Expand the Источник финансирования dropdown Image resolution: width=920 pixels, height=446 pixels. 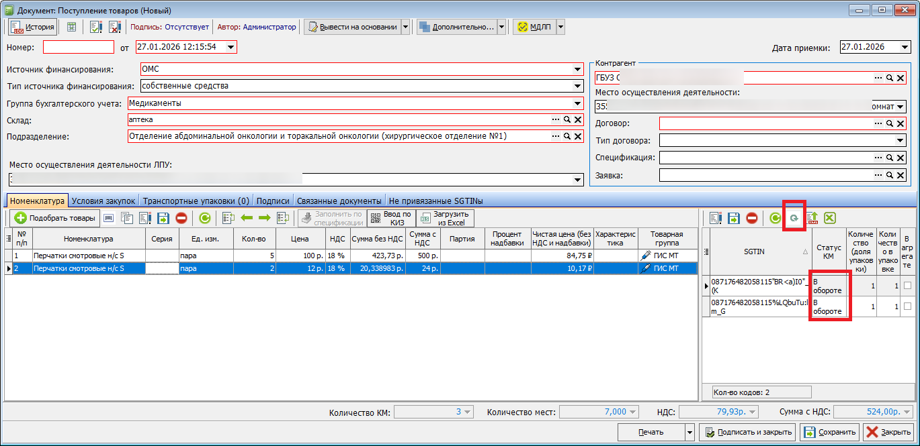tap(577, 69)
